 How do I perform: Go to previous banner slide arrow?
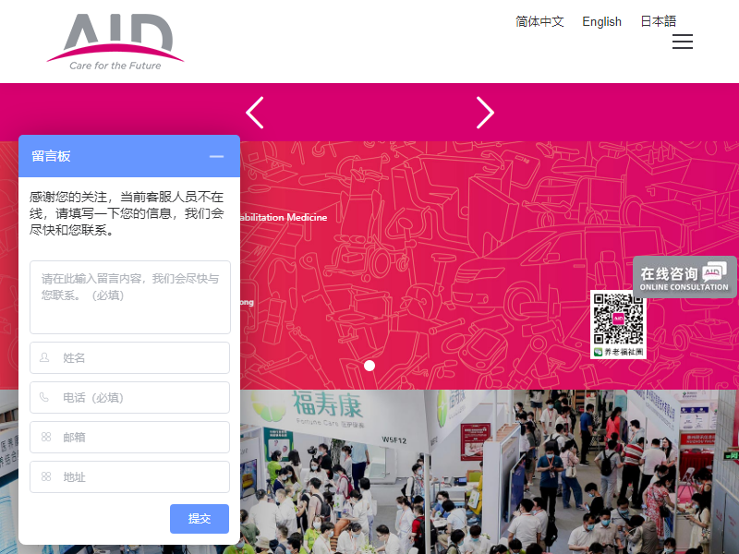255,113
